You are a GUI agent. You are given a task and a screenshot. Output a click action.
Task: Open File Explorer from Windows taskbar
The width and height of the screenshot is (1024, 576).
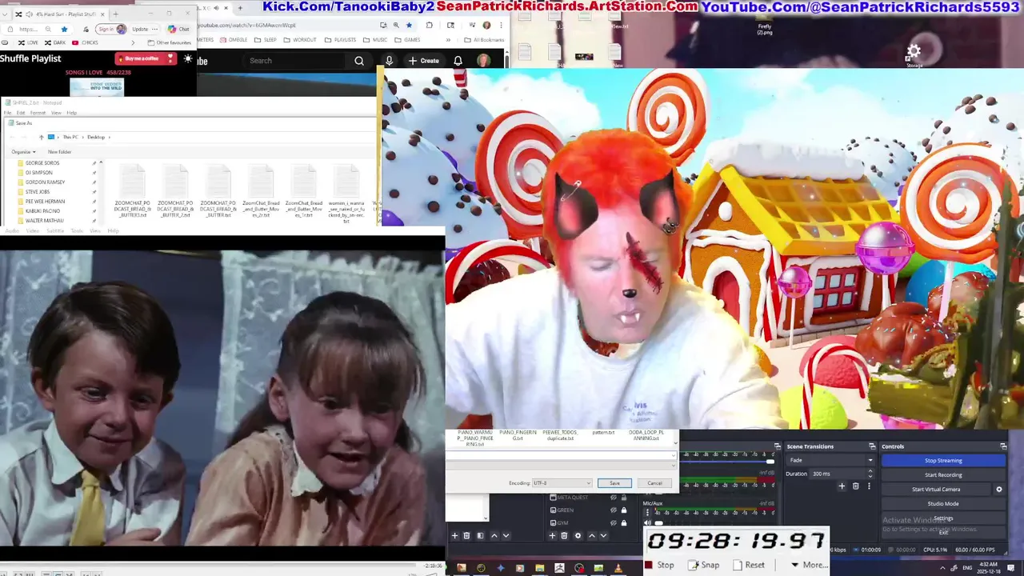coord(539,567)
